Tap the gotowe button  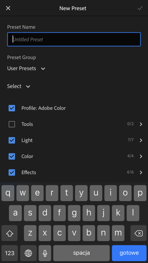coord(129,253)
